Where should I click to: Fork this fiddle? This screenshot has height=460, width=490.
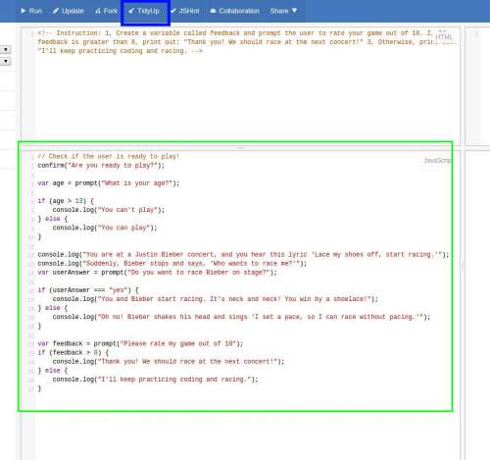point(106,11)
